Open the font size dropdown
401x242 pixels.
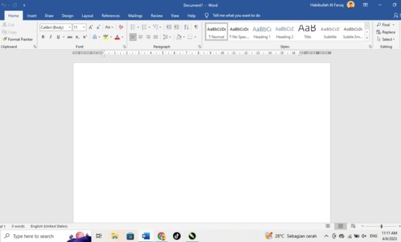pos(84,27)
